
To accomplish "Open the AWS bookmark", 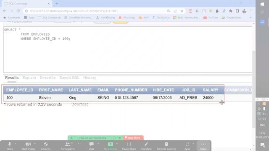I will pos(144,18).
